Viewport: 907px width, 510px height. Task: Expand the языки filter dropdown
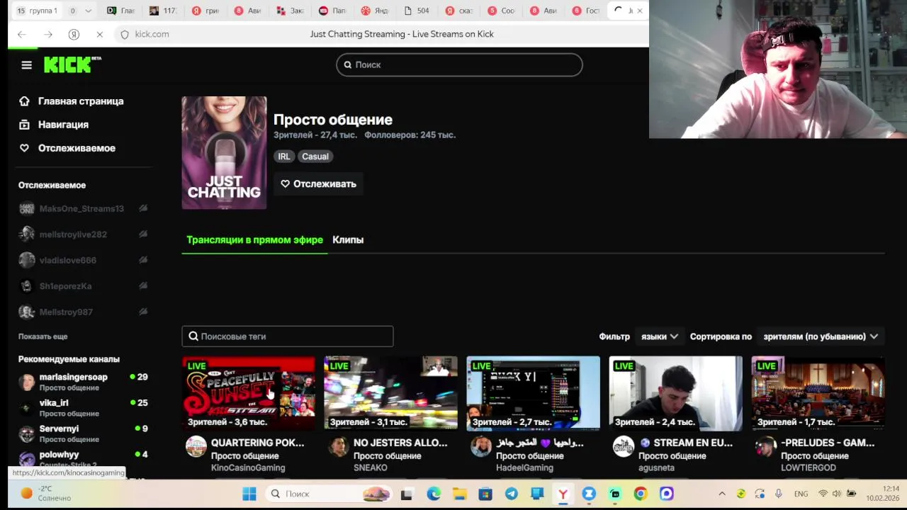[x=660, y=336]
